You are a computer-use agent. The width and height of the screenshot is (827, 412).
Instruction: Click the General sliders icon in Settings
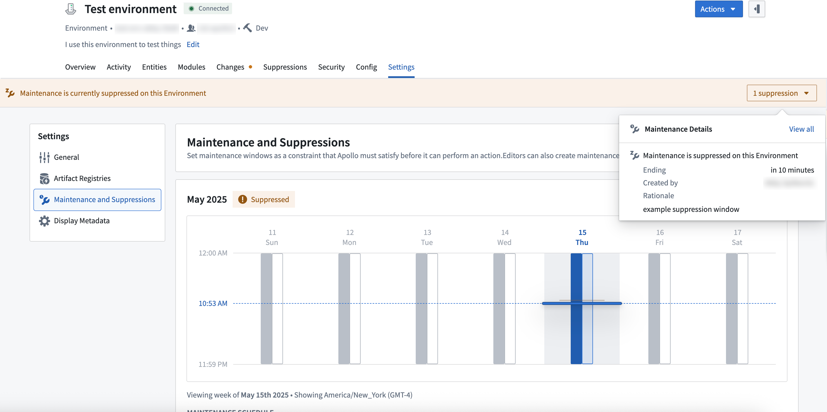coord(44,157)
